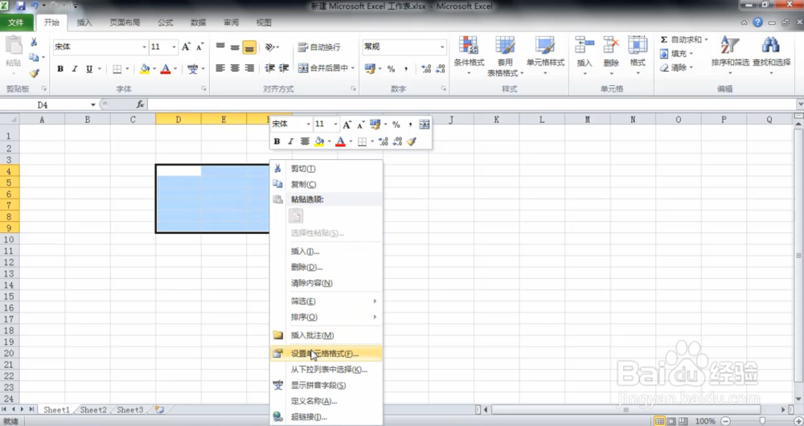Image resolution: width=804 pixels, height=426 pixels.
Task: Choose 设置单元格格式(F) from context menu
Action: click(x=326, y=354)
